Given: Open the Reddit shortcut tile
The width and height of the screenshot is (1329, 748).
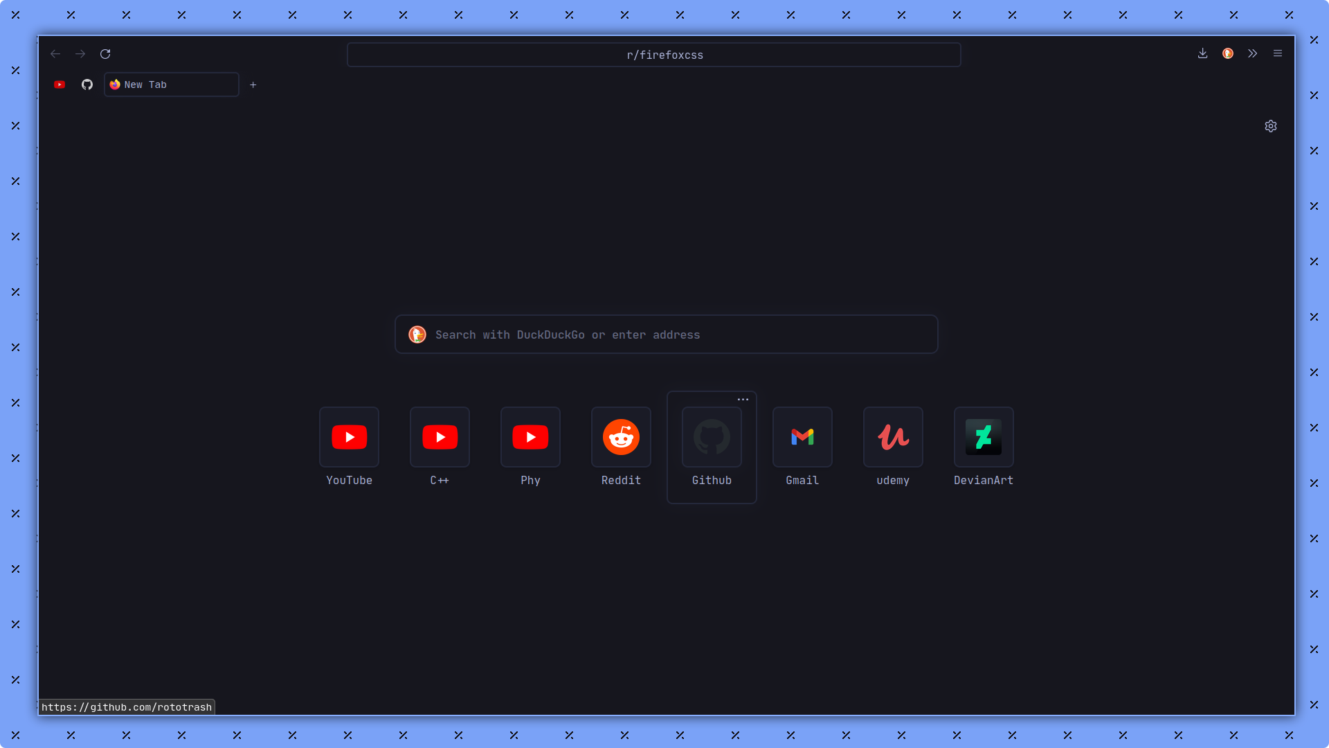Looking at the screenshot, I should pyautogui.click(x=621, y=437).
